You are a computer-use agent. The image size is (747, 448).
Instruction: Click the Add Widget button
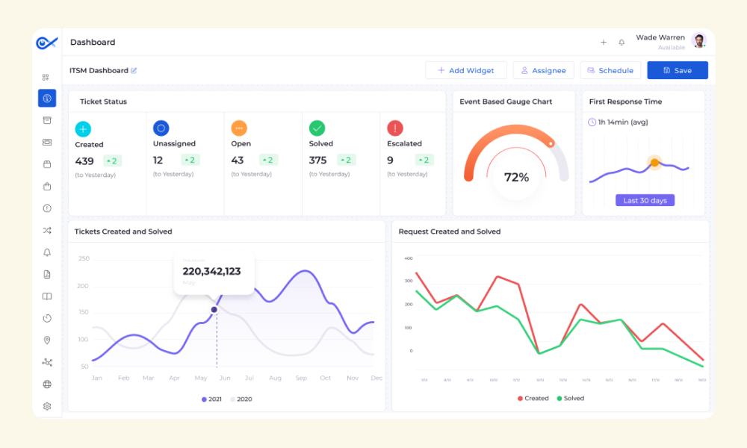point(466,70)
